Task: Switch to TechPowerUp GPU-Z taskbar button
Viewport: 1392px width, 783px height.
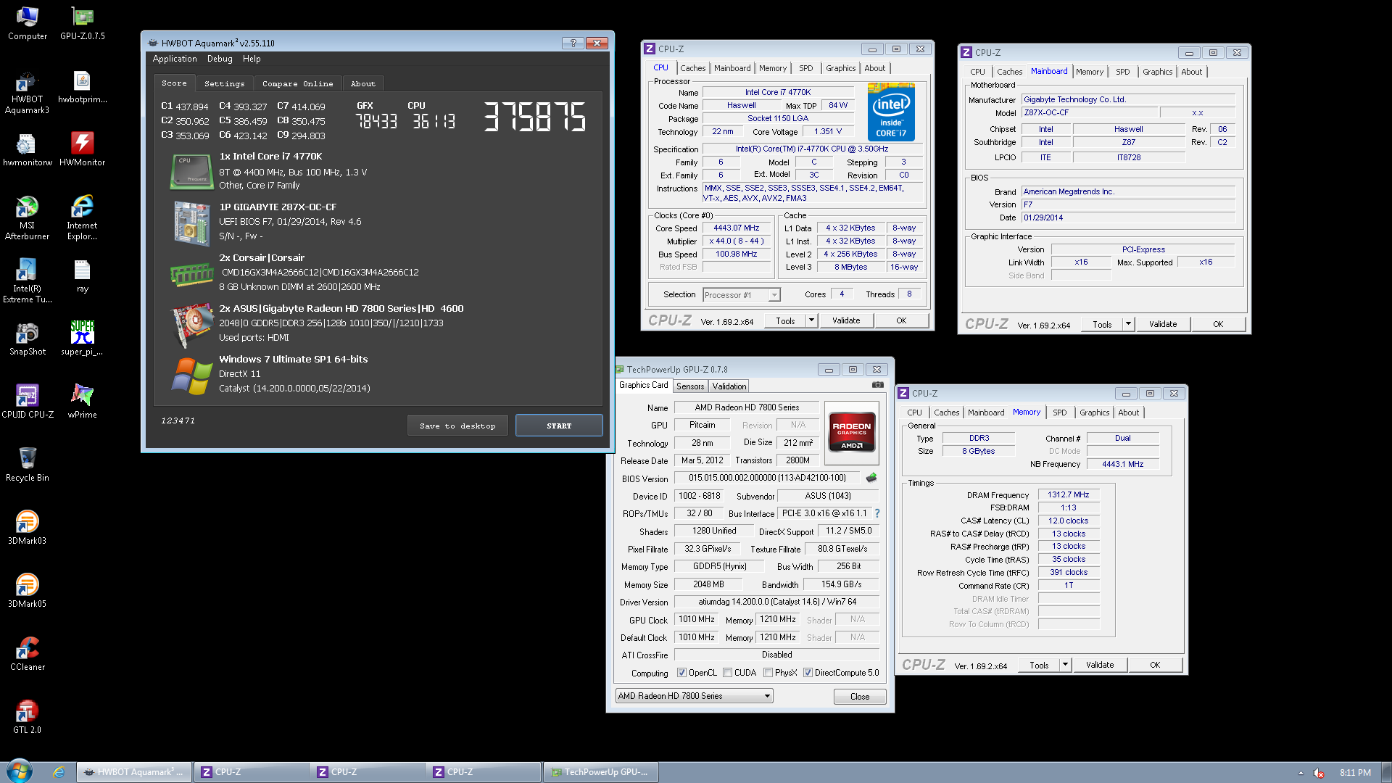Action: [601, 772]
